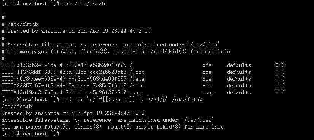Screen dimensions: 314x140
Task: Click the UUID starting with 13d19ac3
Action: (x=64, y=92)
